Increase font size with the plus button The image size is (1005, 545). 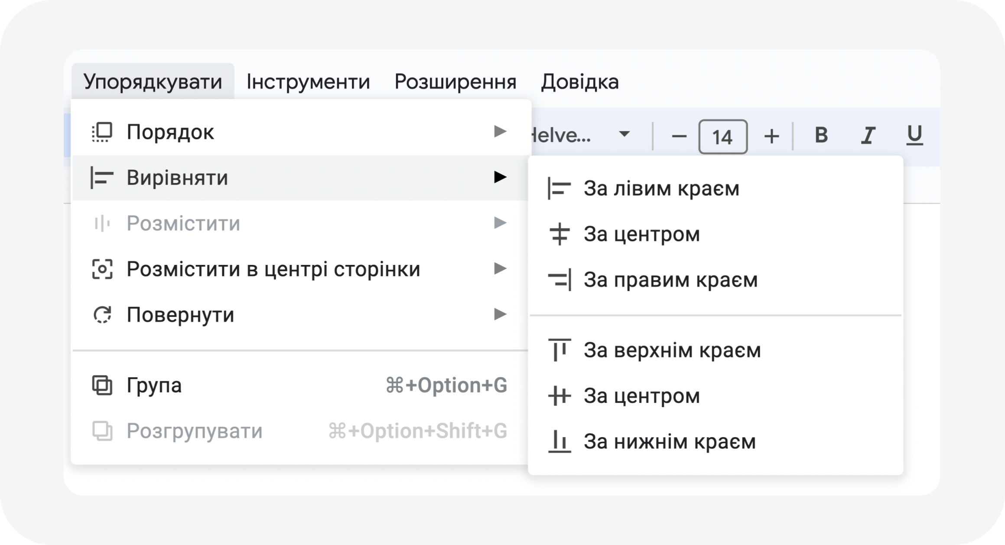771,137
